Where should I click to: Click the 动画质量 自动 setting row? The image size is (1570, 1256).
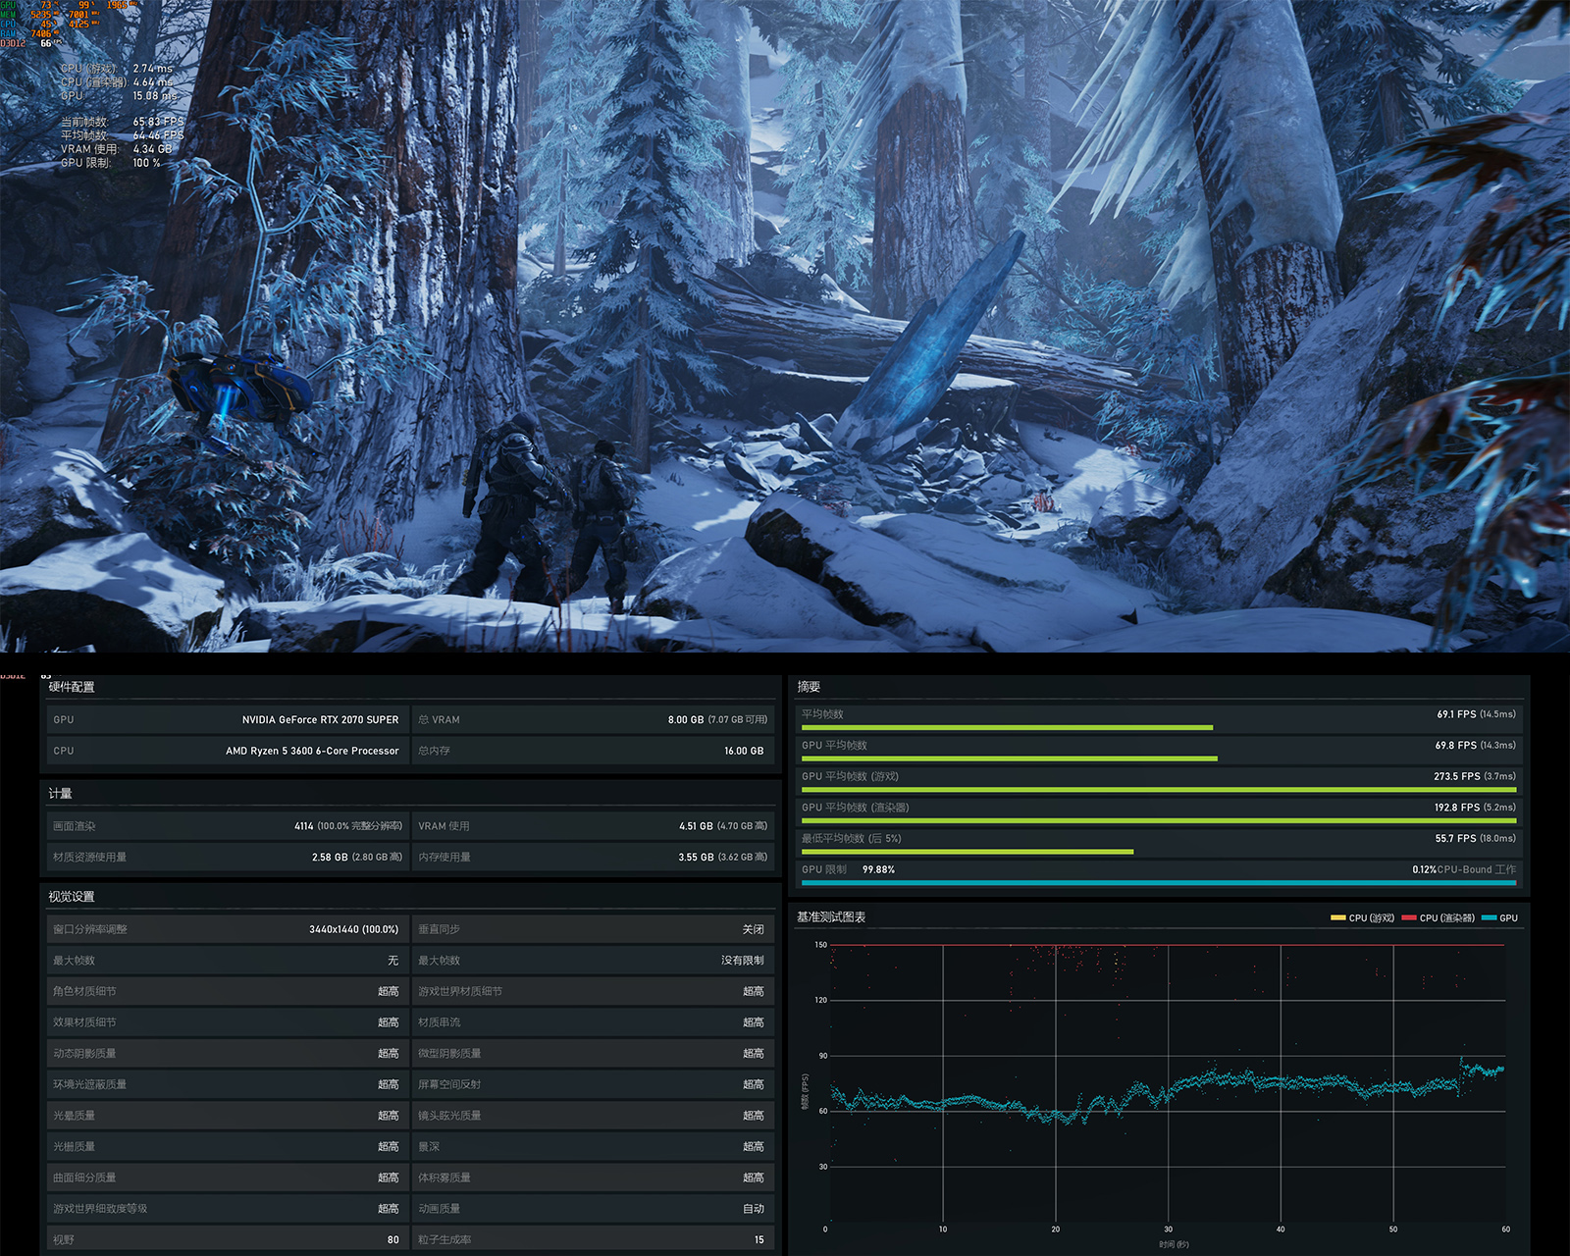click(592, 1209)
